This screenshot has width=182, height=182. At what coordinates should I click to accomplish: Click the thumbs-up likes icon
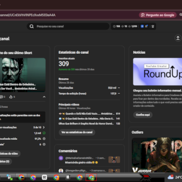pos(11,97)
